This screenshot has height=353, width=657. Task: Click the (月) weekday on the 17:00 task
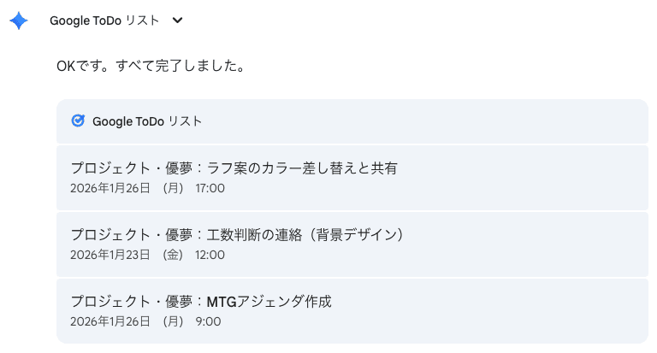[x=172, y=188]
